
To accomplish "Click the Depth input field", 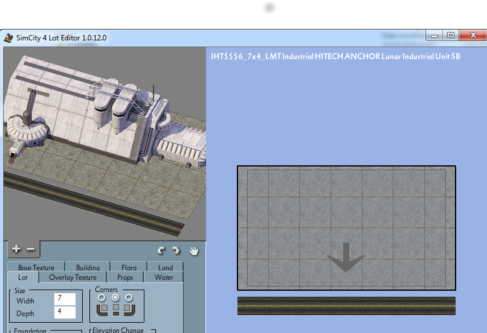I will point(65,312).
